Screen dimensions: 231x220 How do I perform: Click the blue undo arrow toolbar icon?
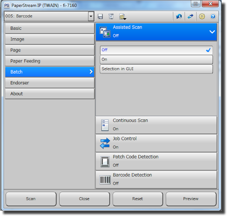pos(179,16)
